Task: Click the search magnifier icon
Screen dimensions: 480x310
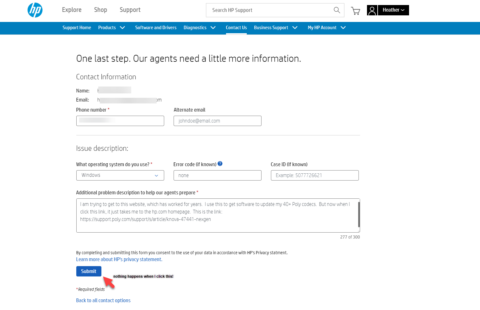Action: tap(337, 10)
